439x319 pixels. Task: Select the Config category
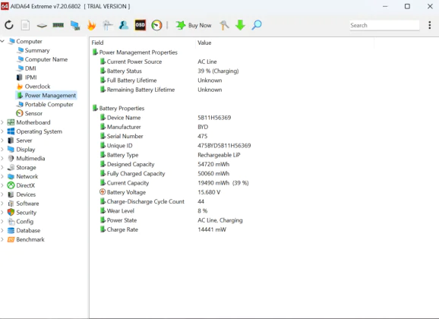point(21,221)
